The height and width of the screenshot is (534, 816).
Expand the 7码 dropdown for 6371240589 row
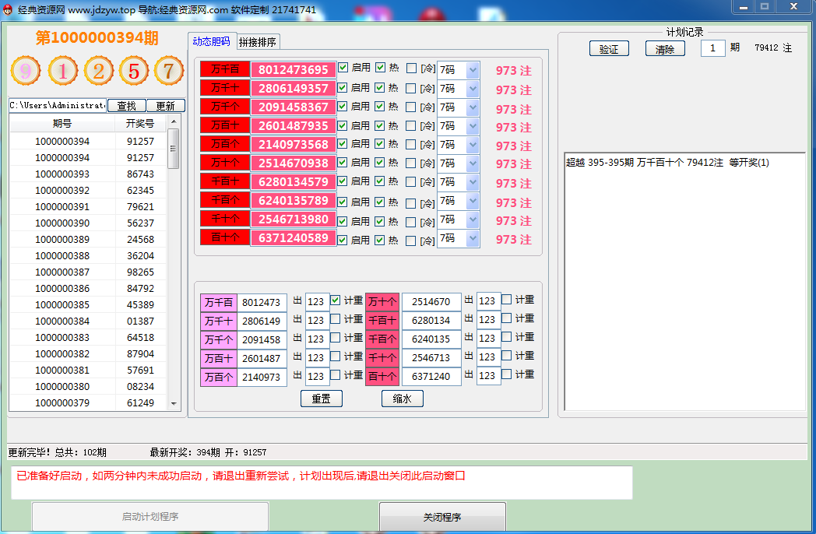point(472,238)
